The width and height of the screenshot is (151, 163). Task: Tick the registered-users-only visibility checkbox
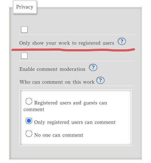[x=24, y=29]
